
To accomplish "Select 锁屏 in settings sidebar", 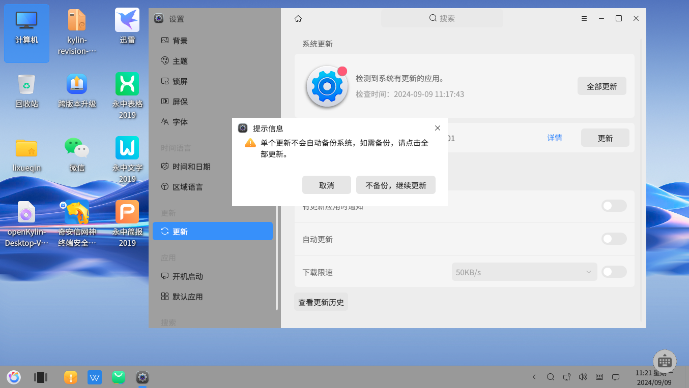I will (x=213, y=81).
